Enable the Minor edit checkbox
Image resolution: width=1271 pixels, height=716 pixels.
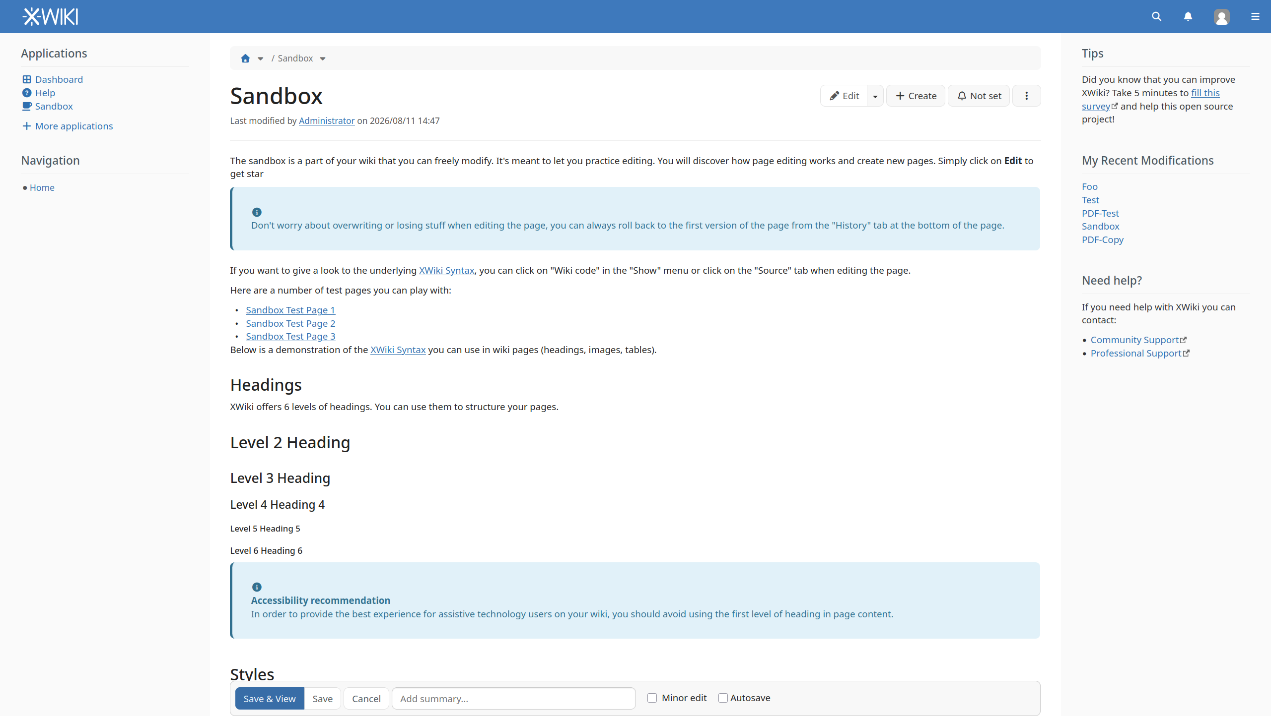pos(652,698)
